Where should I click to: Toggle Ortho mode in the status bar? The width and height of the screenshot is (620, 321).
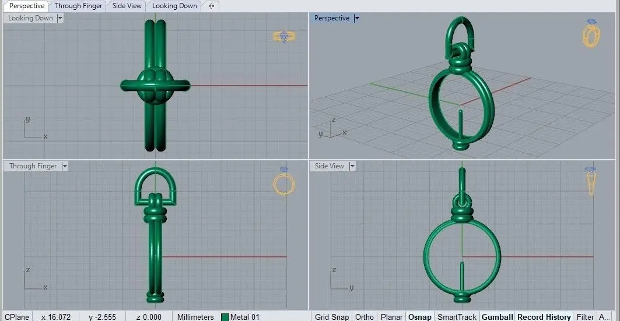[x=364, y=317]
